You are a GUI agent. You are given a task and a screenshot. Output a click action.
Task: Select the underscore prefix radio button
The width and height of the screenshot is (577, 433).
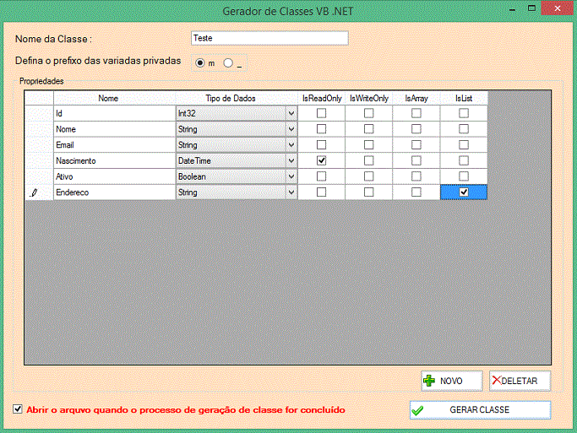click(x=228, y=62)
